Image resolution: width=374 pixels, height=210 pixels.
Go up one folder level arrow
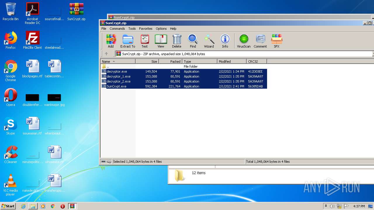(106, 54)
